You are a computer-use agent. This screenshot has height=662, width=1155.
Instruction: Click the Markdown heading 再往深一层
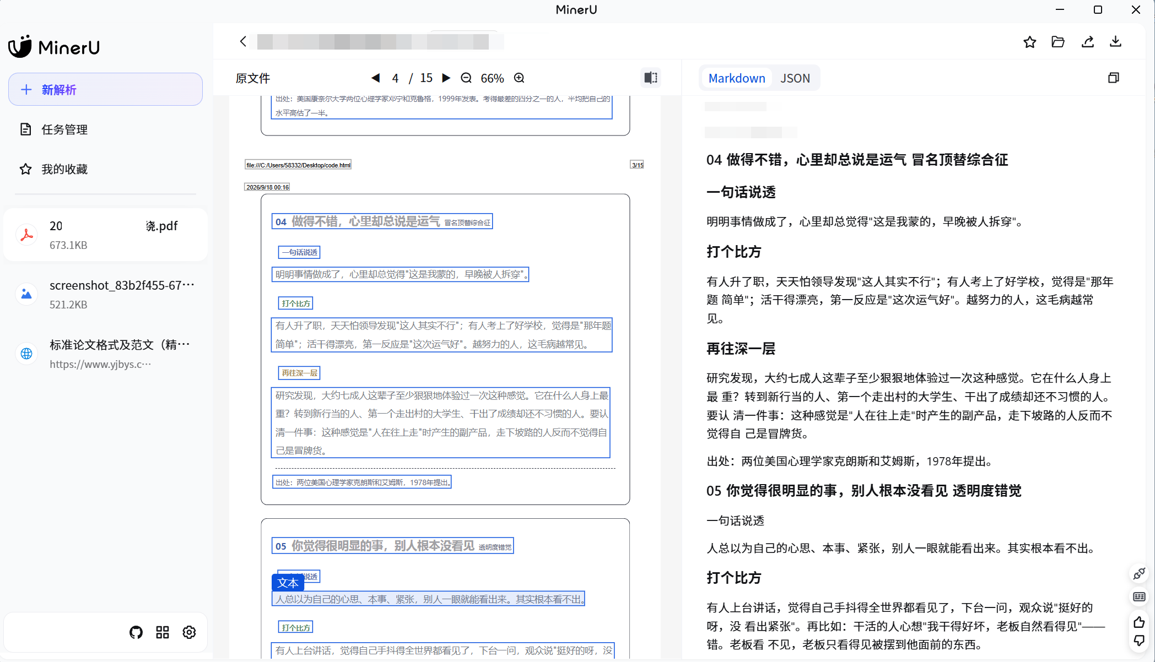click(x=741, y=349)
